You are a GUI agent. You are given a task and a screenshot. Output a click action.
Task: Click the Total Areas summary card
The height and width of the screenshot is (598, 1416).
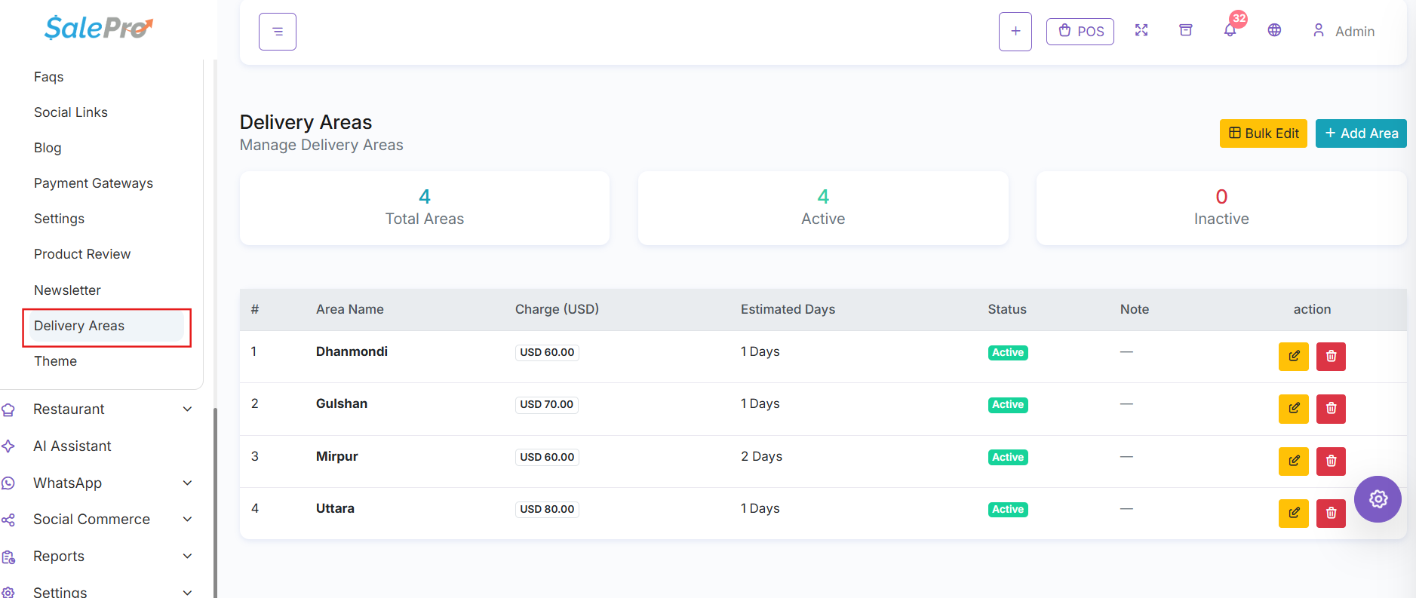click(425, 208)
